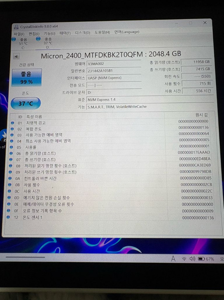Click the 원시 값 column header
Image resolution: width=224 pixels, height=300 pixels.
click(x=202, y=115)
